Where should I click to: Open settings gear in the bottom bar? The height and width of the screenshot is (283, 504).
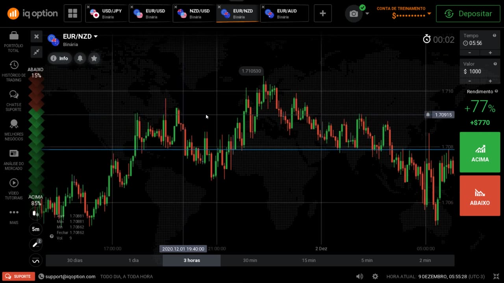point(375,276)
